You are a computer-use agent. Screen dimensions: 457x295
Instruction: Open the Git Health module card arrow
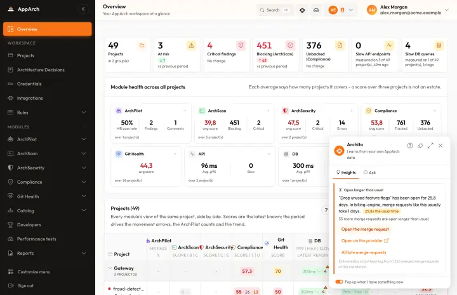click(175, 154)
